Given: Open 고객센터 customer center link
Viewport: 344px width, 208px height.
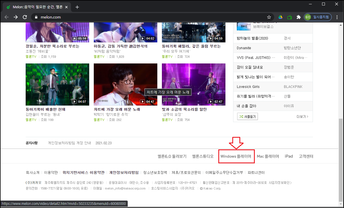Looking at the screenshot, I should (306, 156).
